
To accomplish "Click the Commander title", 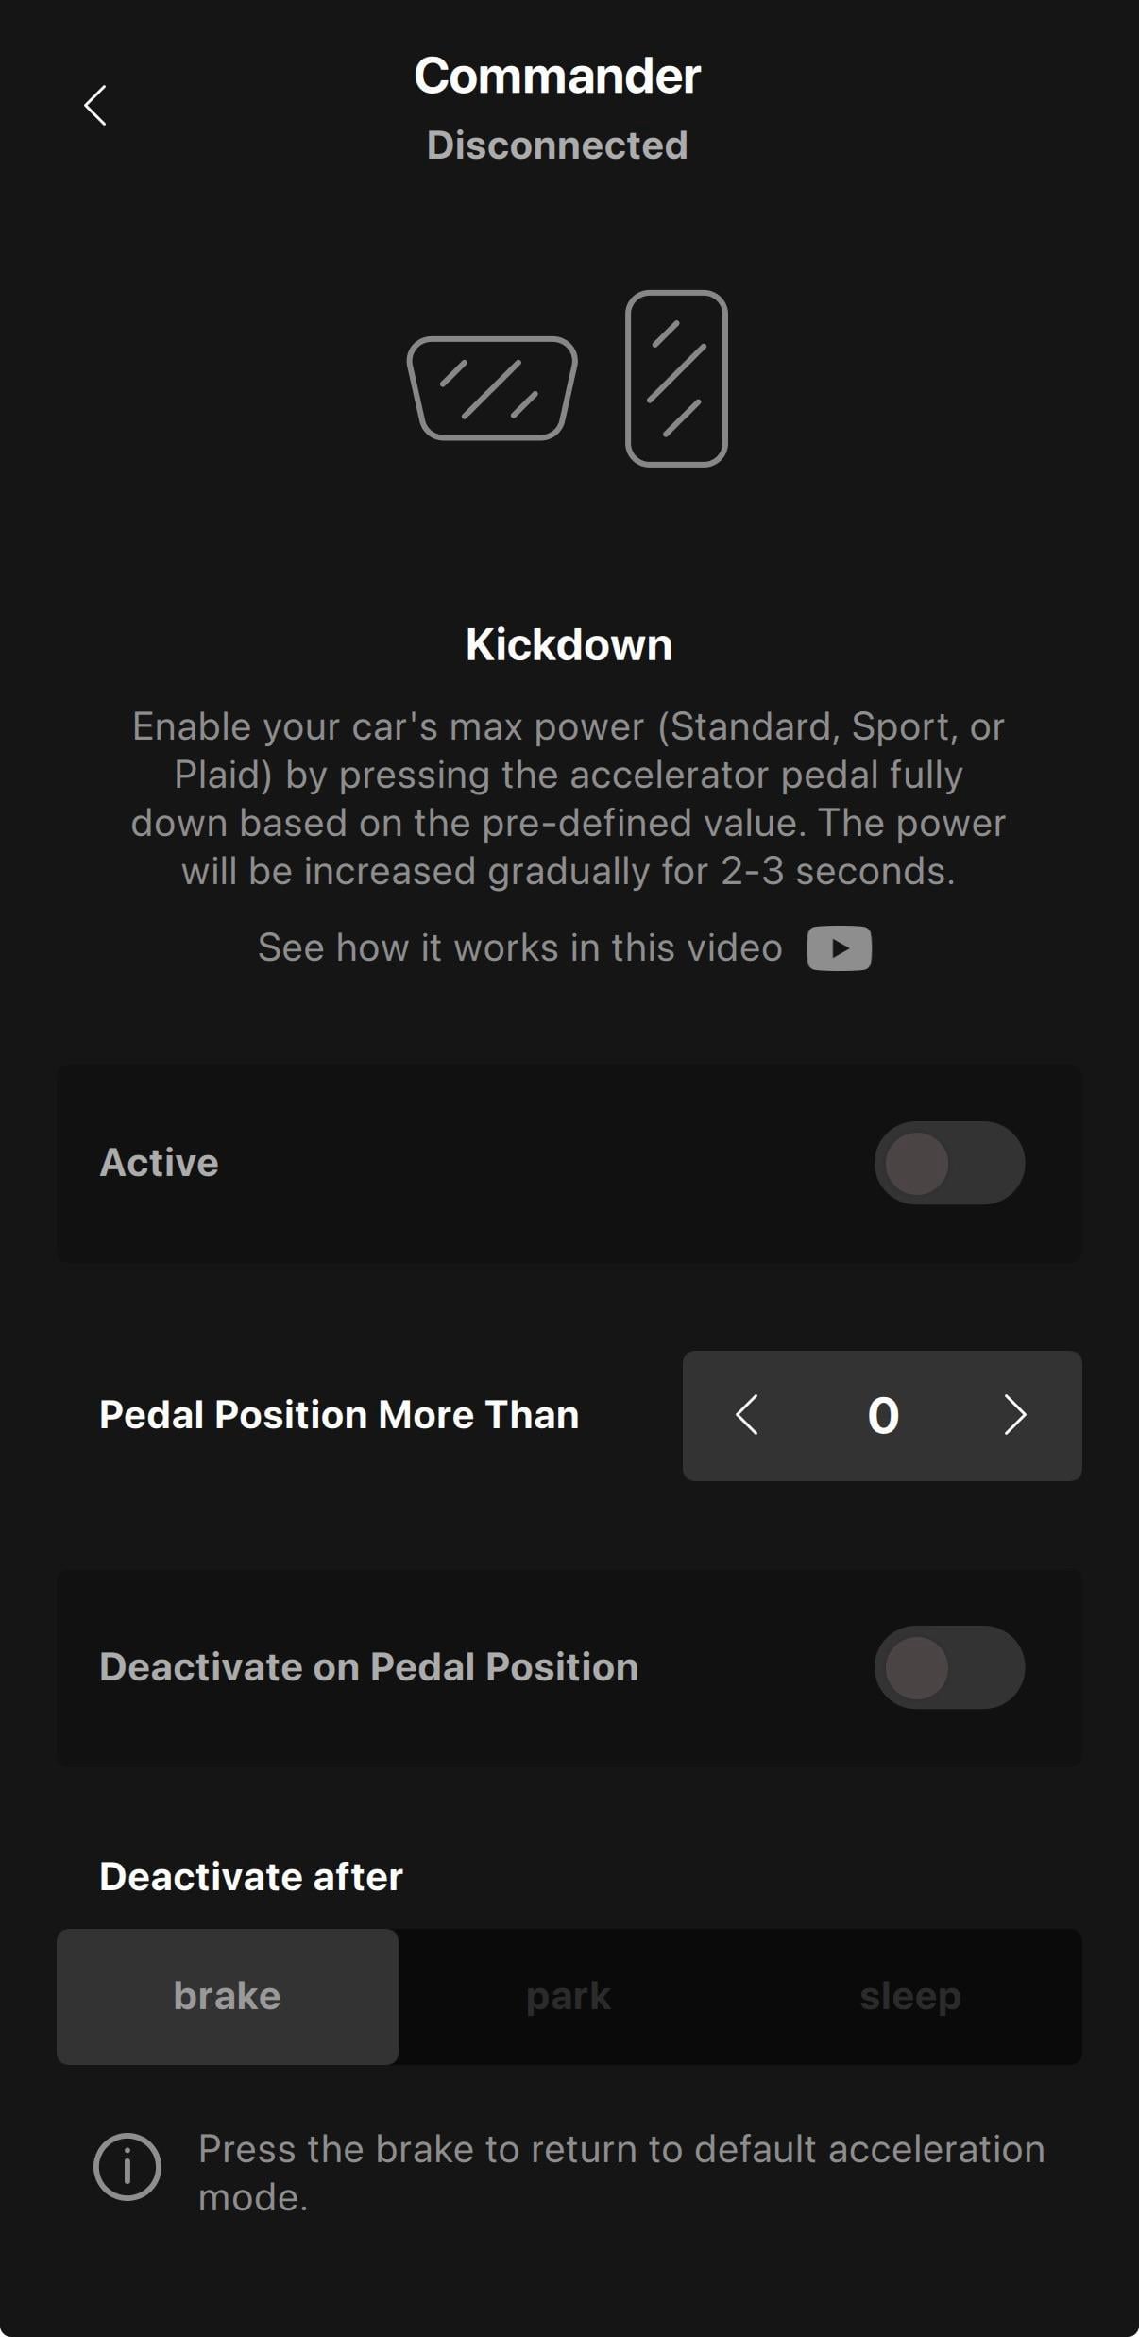I will [x=557, y=76].
